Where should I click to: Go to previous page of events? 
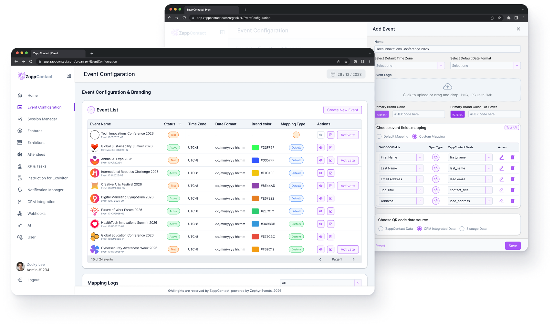click(x=320, y=259)
